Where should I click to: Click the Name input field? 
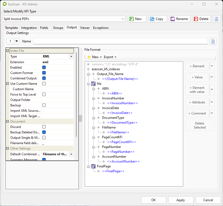[x=120, y=41]
